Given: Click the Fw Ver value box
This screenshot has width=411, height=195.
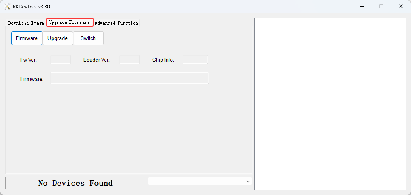Looking at the screenshot, I should coord(61,60).
